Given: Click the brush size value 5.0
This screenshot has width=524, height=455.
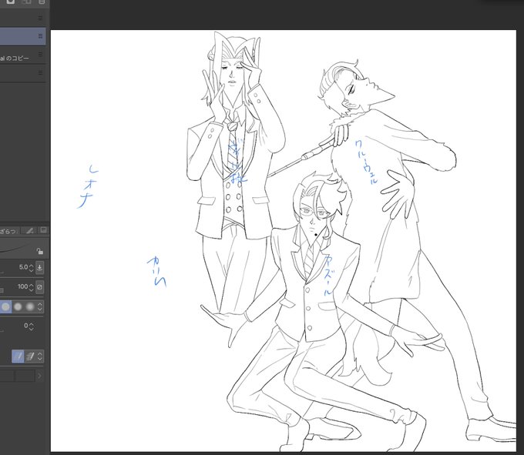Looking at the screenshot, I should coord(23,267).
